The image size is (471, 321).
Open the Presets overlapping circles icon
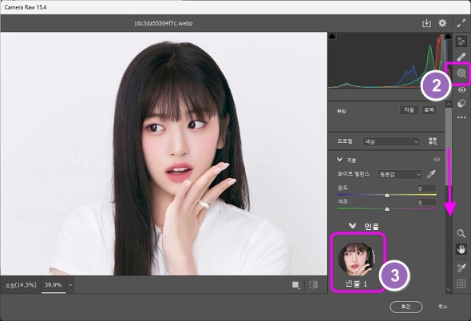click(x=461, y=103)
